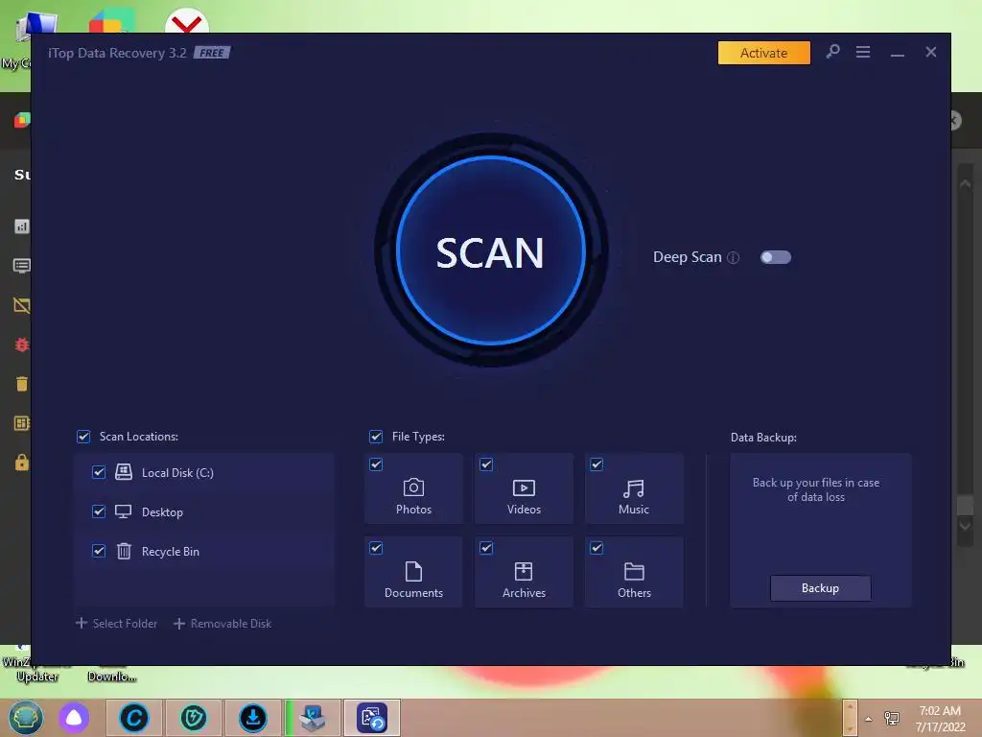Uncheck the Videos file type checkbox
Image resolution: width=982 pixels, height=737 pixels.
486,464
